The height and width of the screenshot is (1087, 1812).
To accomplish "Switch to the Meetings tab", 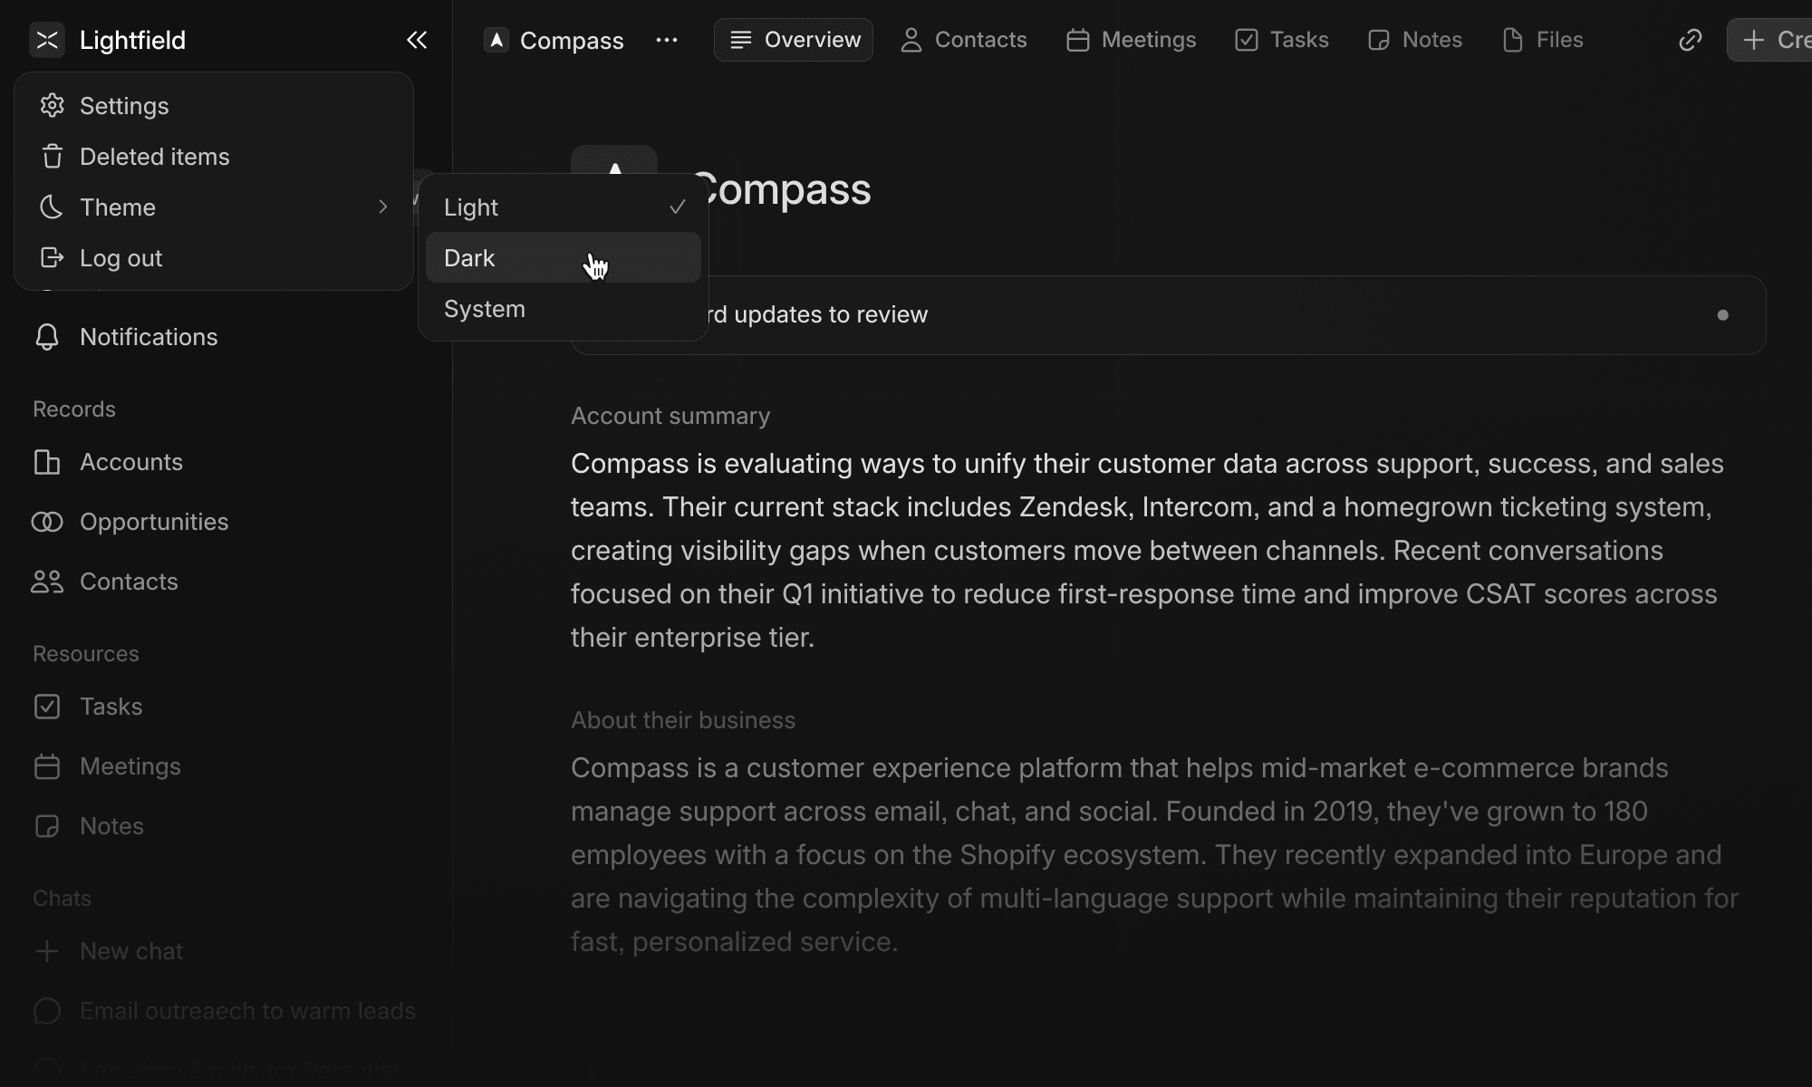I will (x=1132, y=40).
